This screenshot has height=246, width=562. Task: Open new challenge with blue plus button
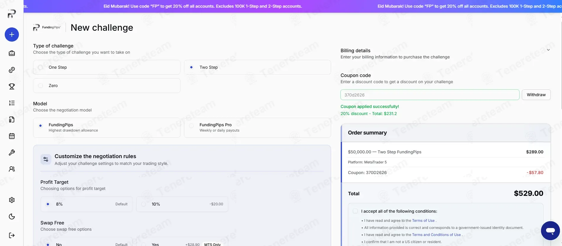(x=12, y=35)
